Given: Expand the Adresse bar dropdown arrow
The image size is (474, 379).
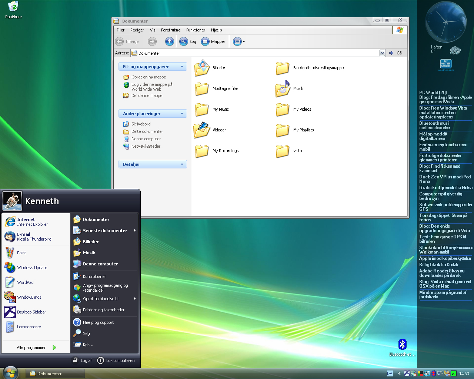Looking at the screenshot, I should [x=382, y=53].
